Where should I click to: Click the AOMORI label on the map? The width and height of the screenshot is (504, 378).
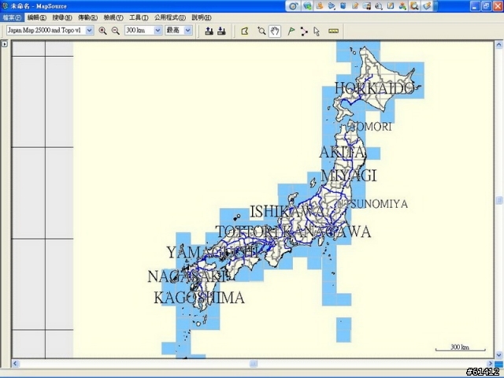click(x=371, y=127)
